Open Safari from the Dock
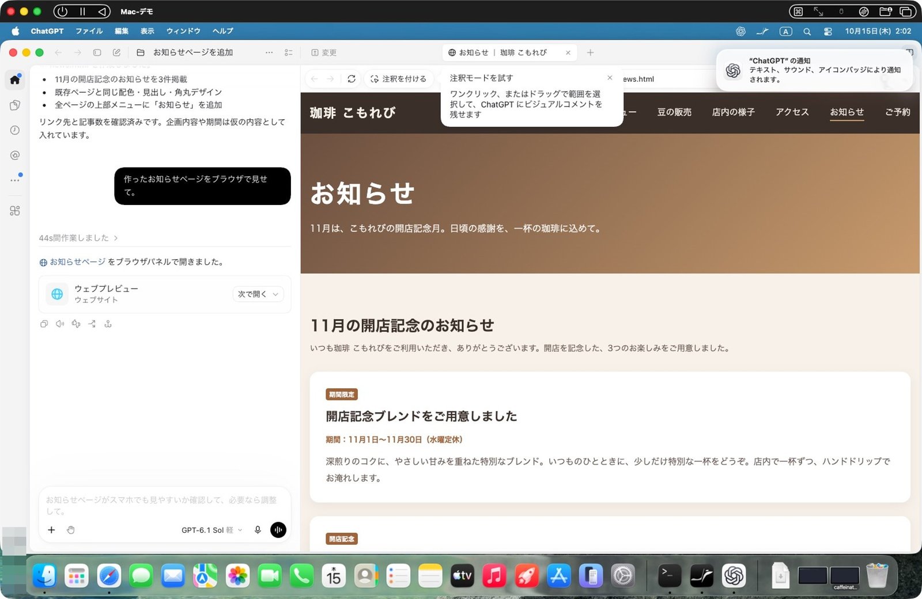 [109, 576]
